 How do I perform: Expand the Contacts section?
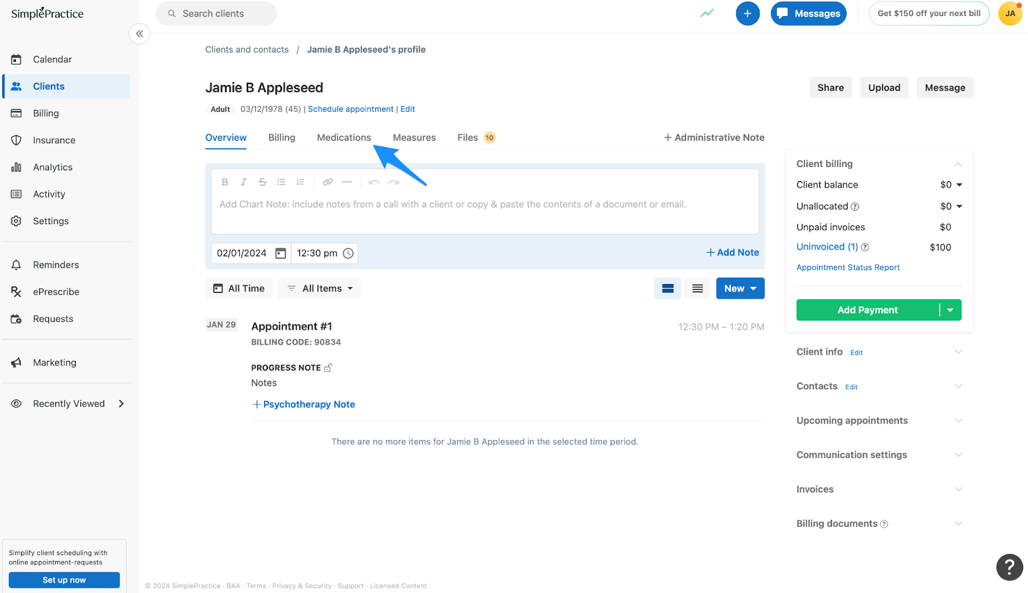(958, 385)
